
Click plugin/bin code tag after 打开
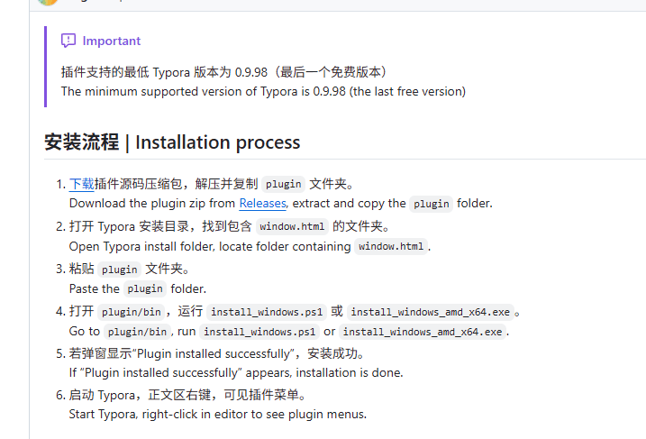click(x=132, y=312)
